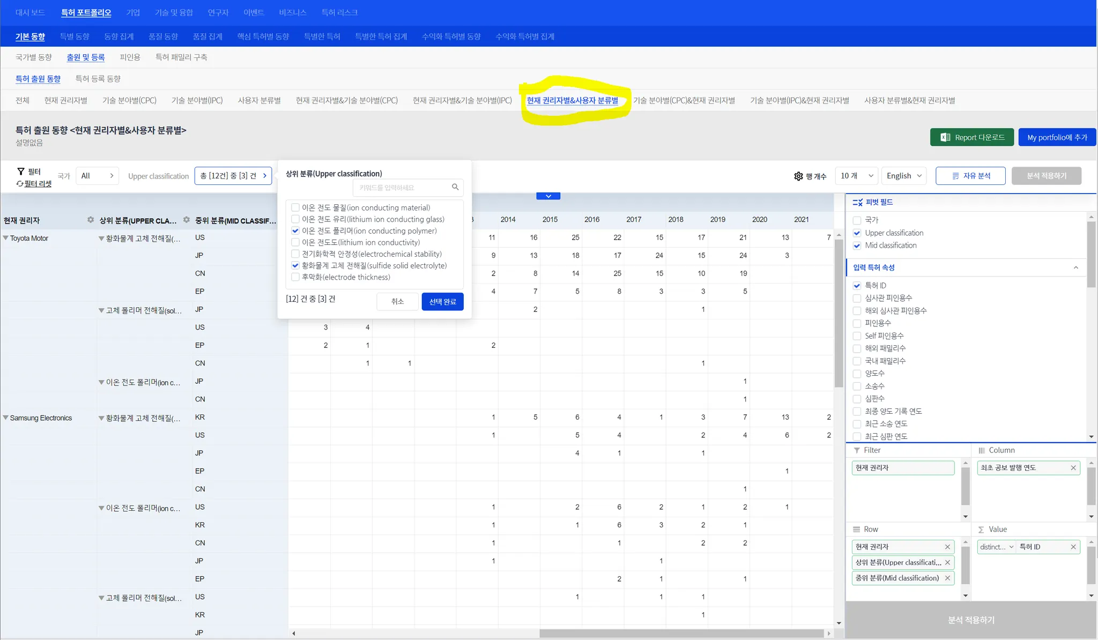Click the search magnifier in the classification popup

455,187
